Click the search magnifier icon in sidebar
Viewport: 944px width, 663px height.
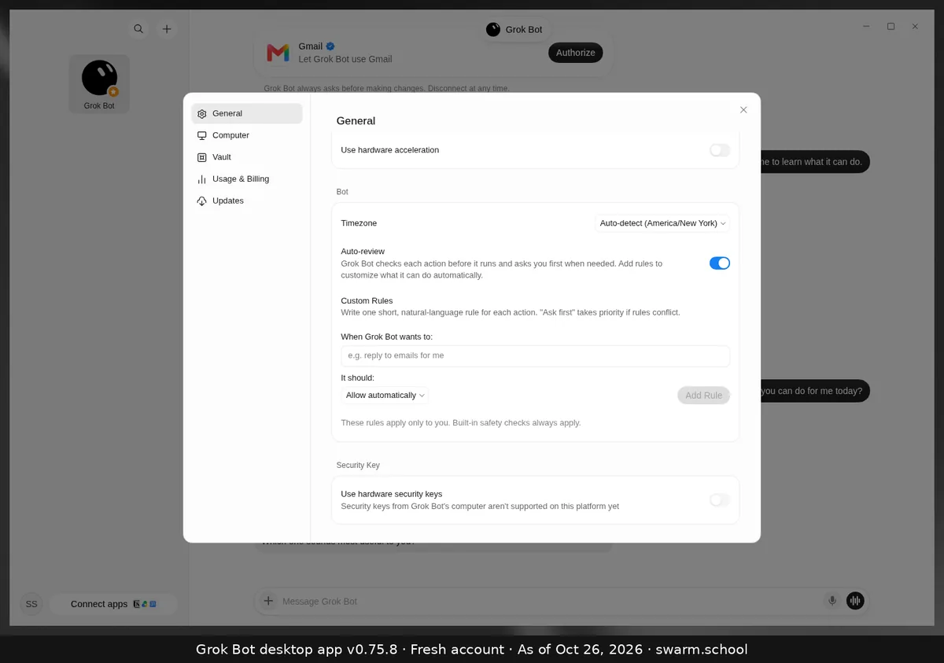(x=138, y=29)
